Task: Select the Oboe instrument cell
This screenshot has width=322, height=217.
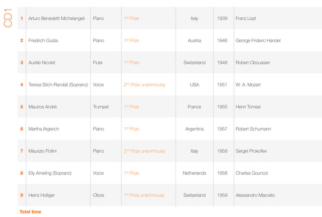Action: 99,195
